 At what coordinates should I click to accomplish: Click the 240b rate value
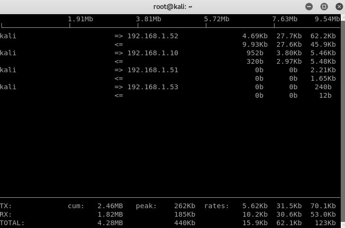(323, 87)
